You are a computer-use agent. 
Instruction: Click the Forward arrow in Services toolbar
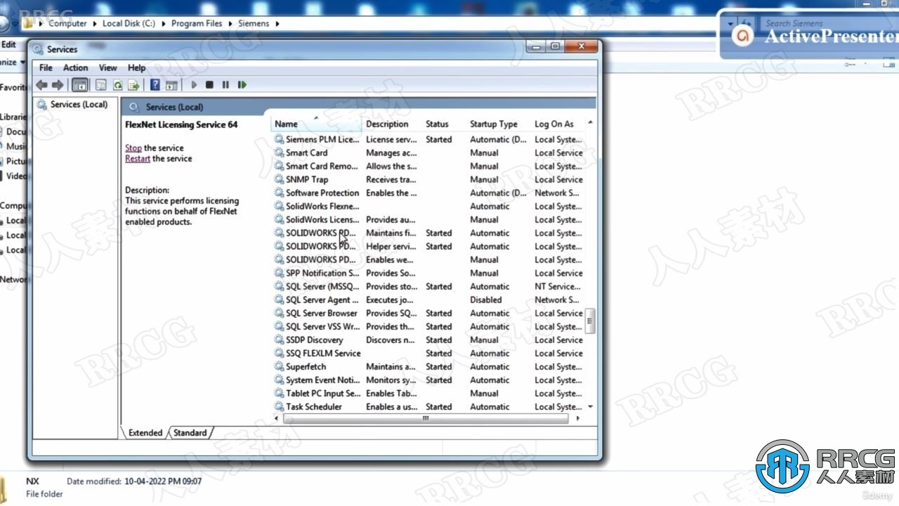point(58,85)
